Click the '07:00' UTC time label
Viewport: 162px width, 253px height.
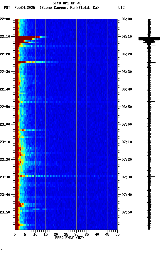click(x=127, y=124)
